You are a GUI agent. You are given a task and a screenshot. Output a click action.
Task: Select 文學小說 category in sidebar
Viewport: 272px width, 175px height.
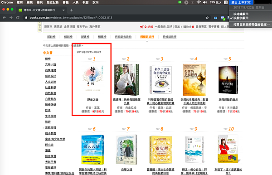click(x=51, y=65)
